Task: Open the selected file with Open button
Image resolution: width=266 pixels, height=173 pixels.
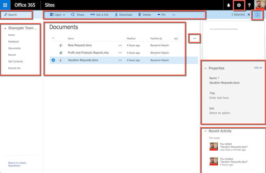Action: pos(55,15)
